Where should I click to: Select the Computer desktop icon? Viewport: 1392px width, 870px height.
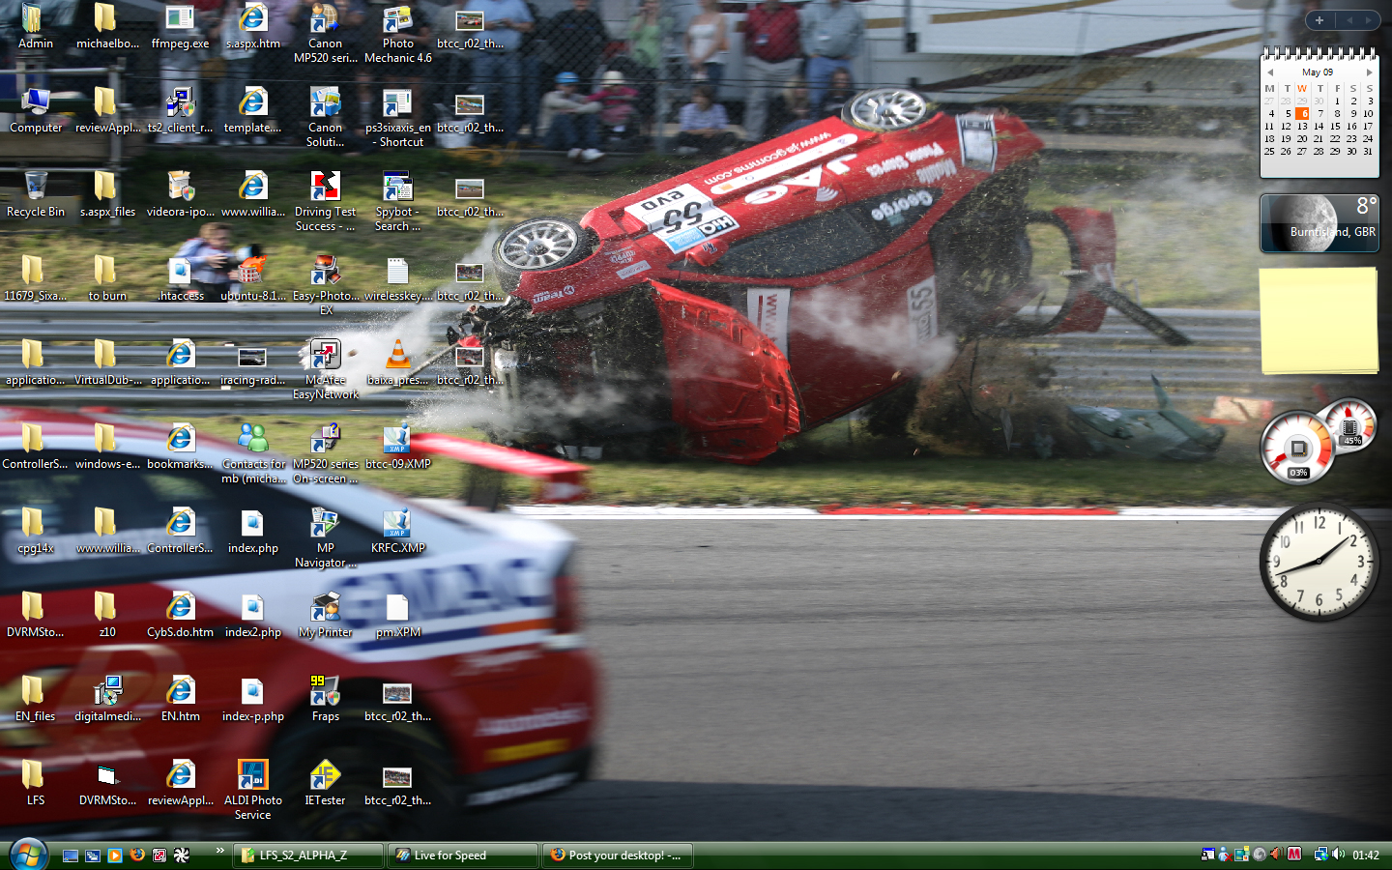pyautogui.click(x=35, y=111)
